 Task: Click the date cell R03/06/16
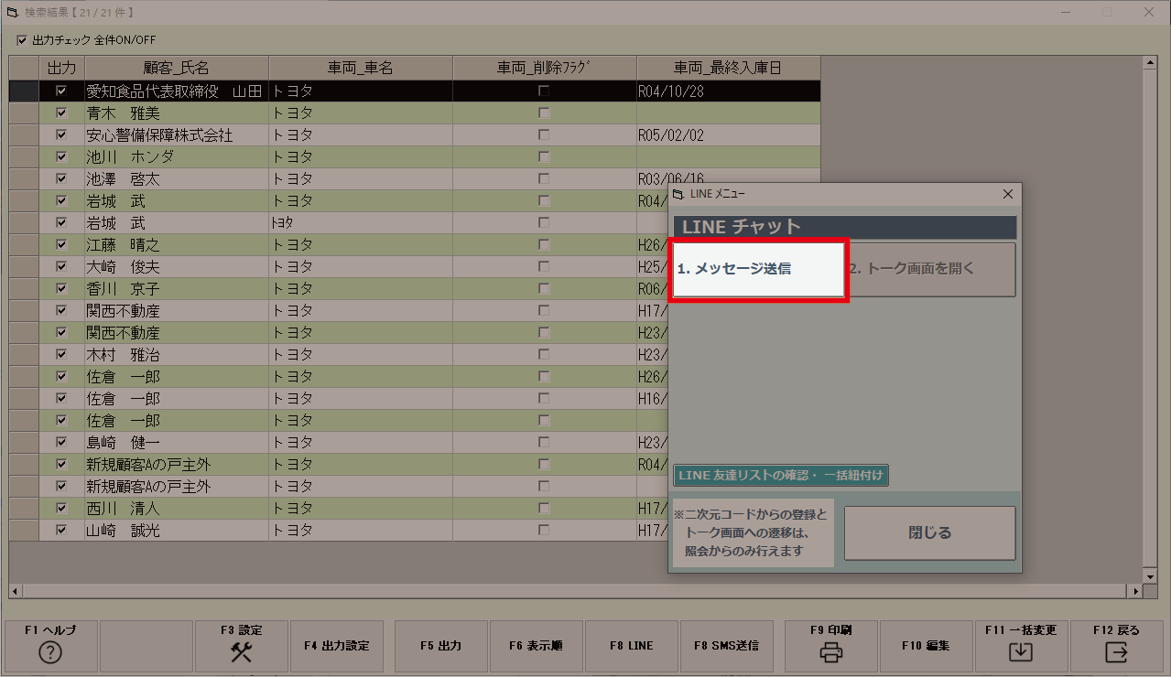point(729,179)
